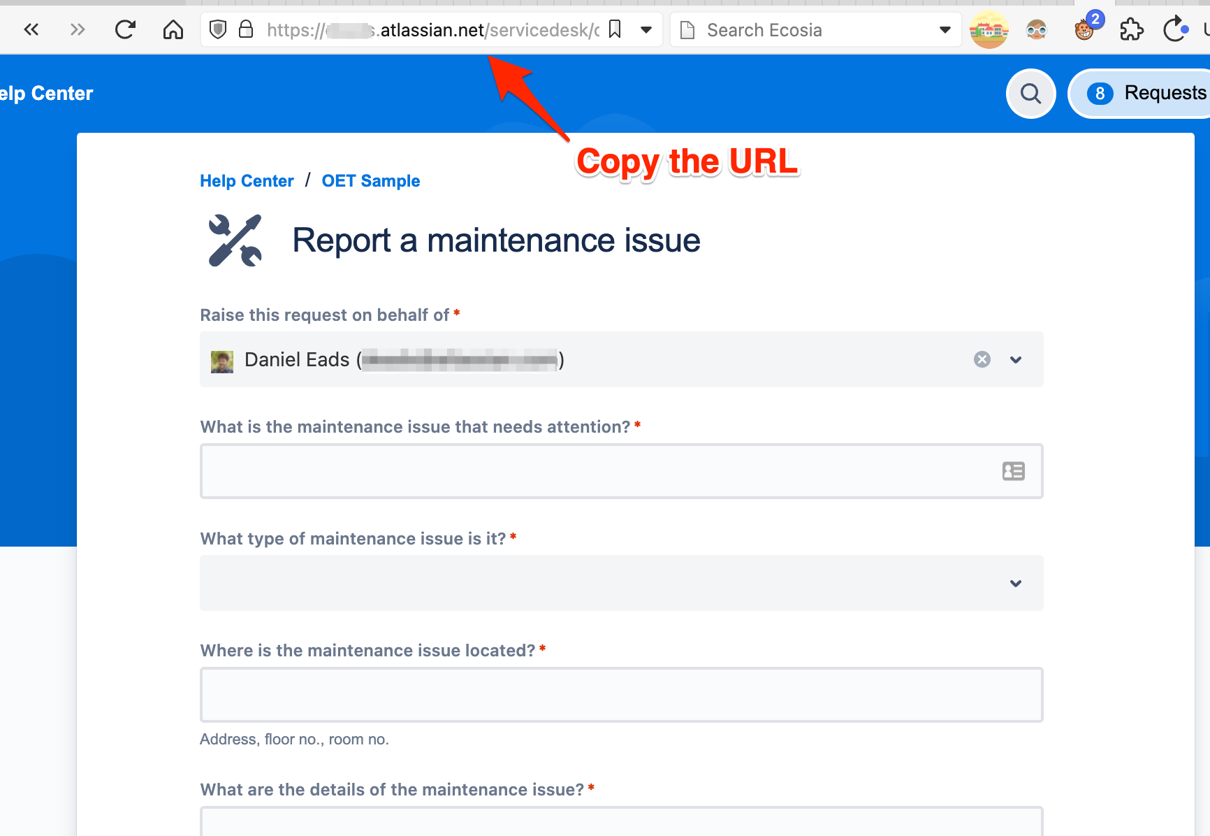Open the extensions puzzle piece icon

click(x=1131, y=29)
